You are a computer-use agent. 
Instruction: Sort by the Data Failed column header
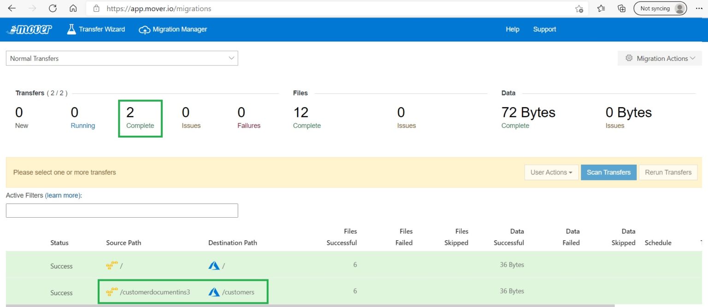[x=571, y=237]
